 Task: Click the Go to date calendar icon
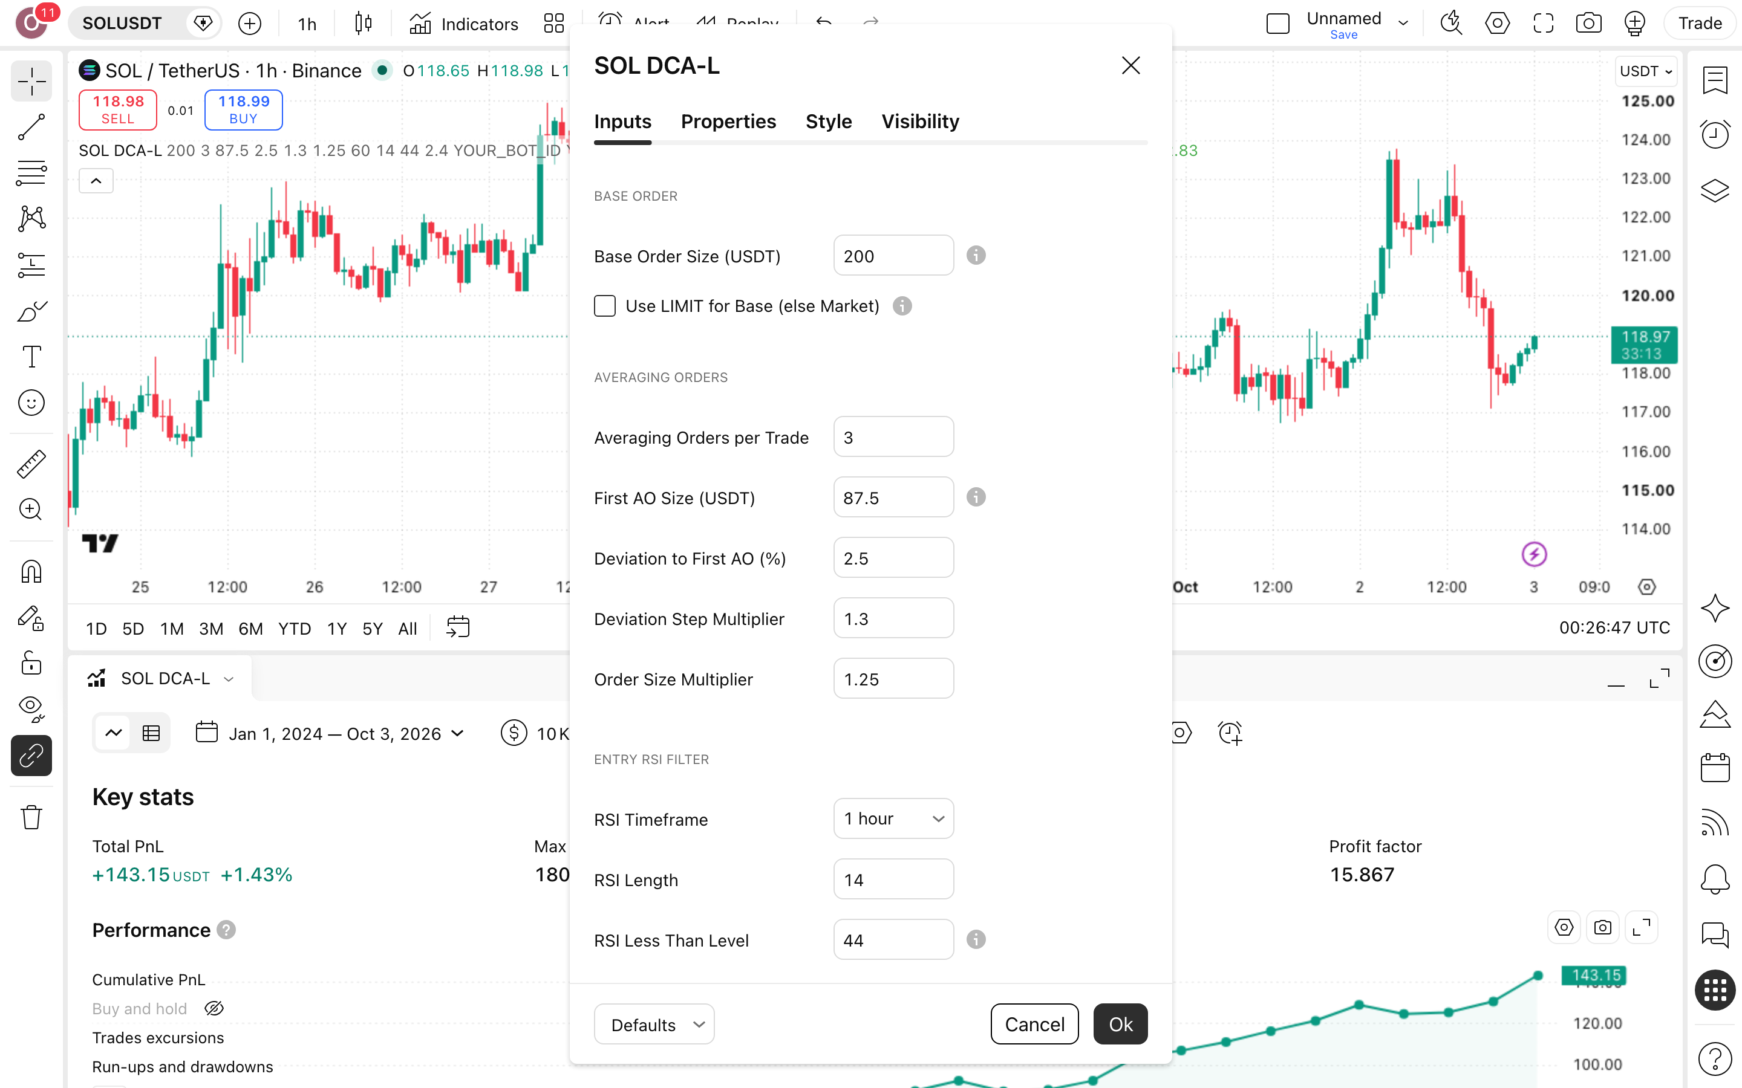coord(458,627)
